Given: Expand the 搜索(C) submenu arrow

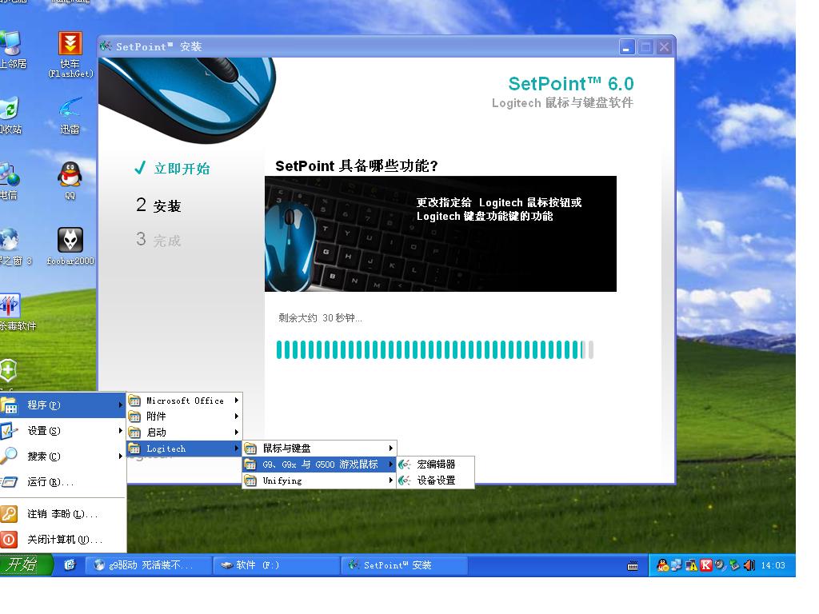Looking at the screenshot, I should pos(121,457).
